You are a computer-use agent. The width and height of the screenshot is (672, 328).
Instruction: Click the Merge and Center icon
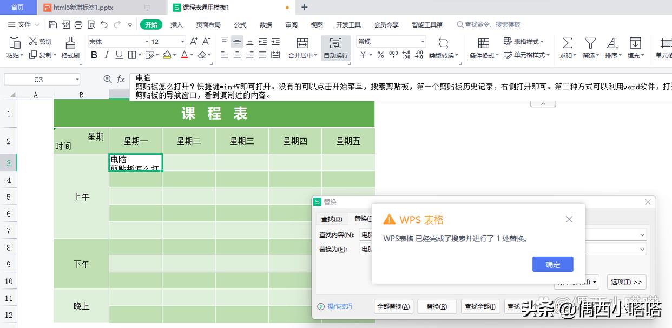302,48
